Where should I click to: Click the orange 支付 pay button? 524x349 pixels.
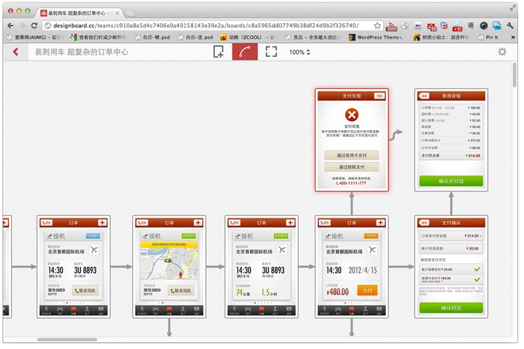[367, 290]
